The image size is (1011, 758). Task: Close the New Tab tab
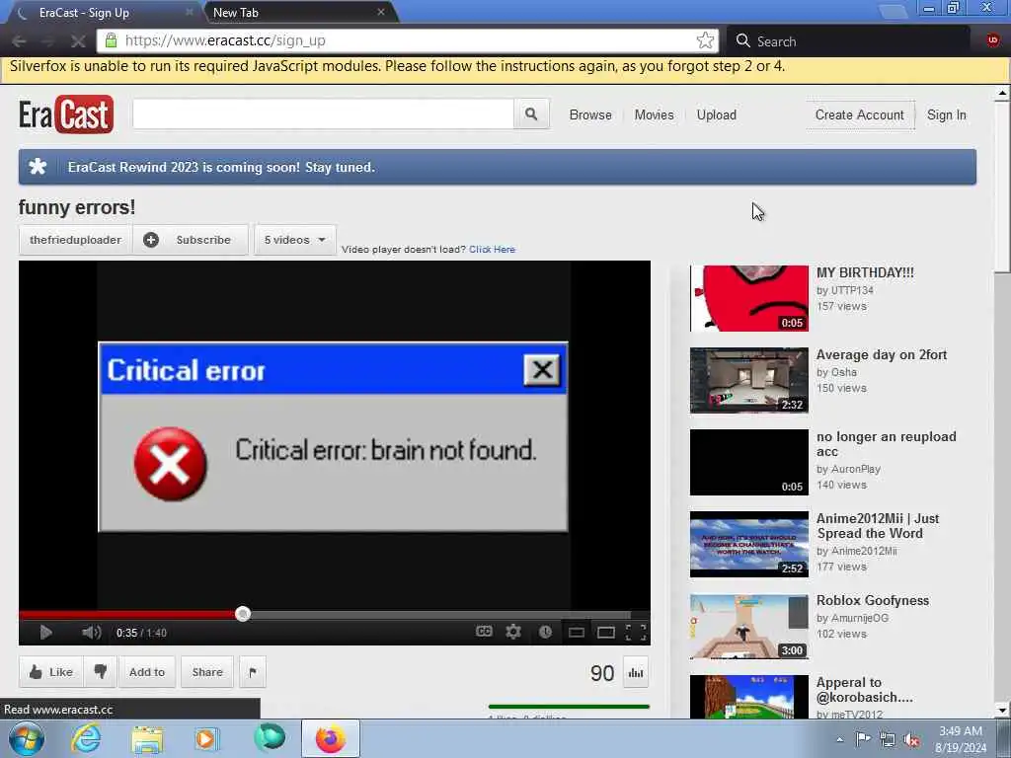click(x=381, y=12)
